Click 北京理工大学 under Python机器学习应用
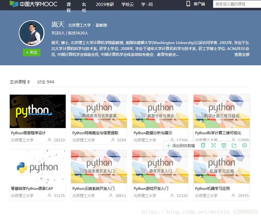The height and width of the screenshot is (218, 261). click(206, 196)
